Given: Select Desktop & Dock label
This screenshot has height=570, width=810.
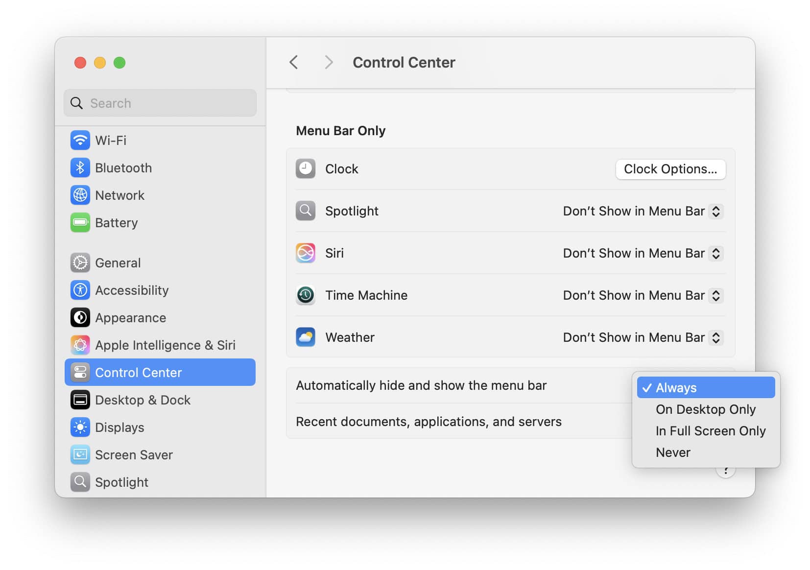Looking at the screenshot, I should click(x=143, y=400).
